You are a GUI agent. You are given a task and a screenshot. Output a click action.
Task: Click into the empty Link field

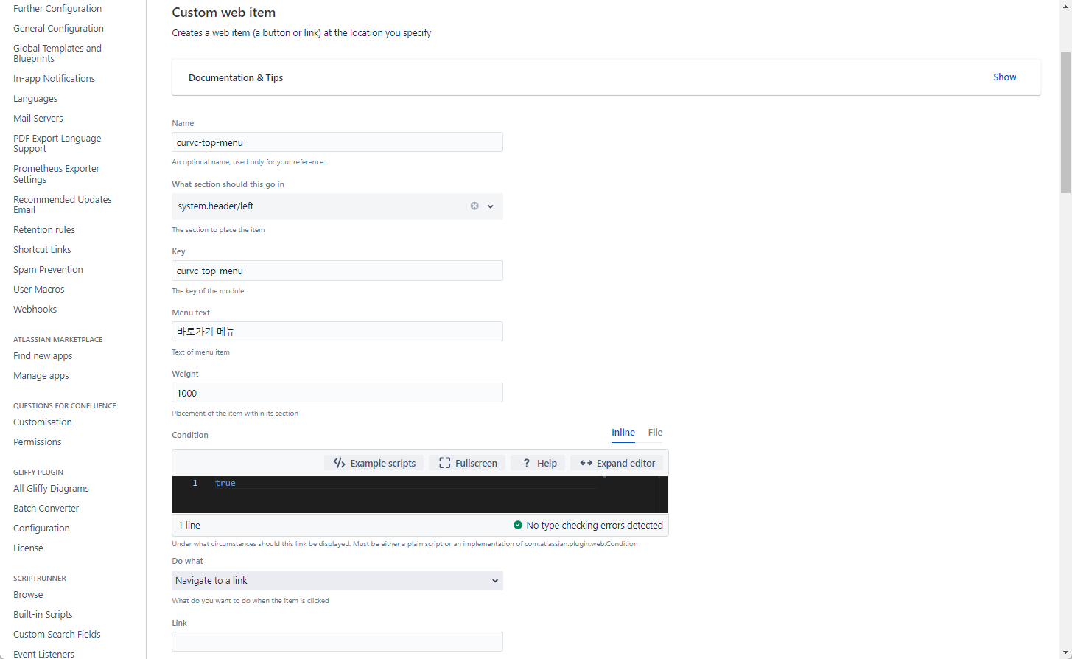pyautogui.click(x=337, y=641)
